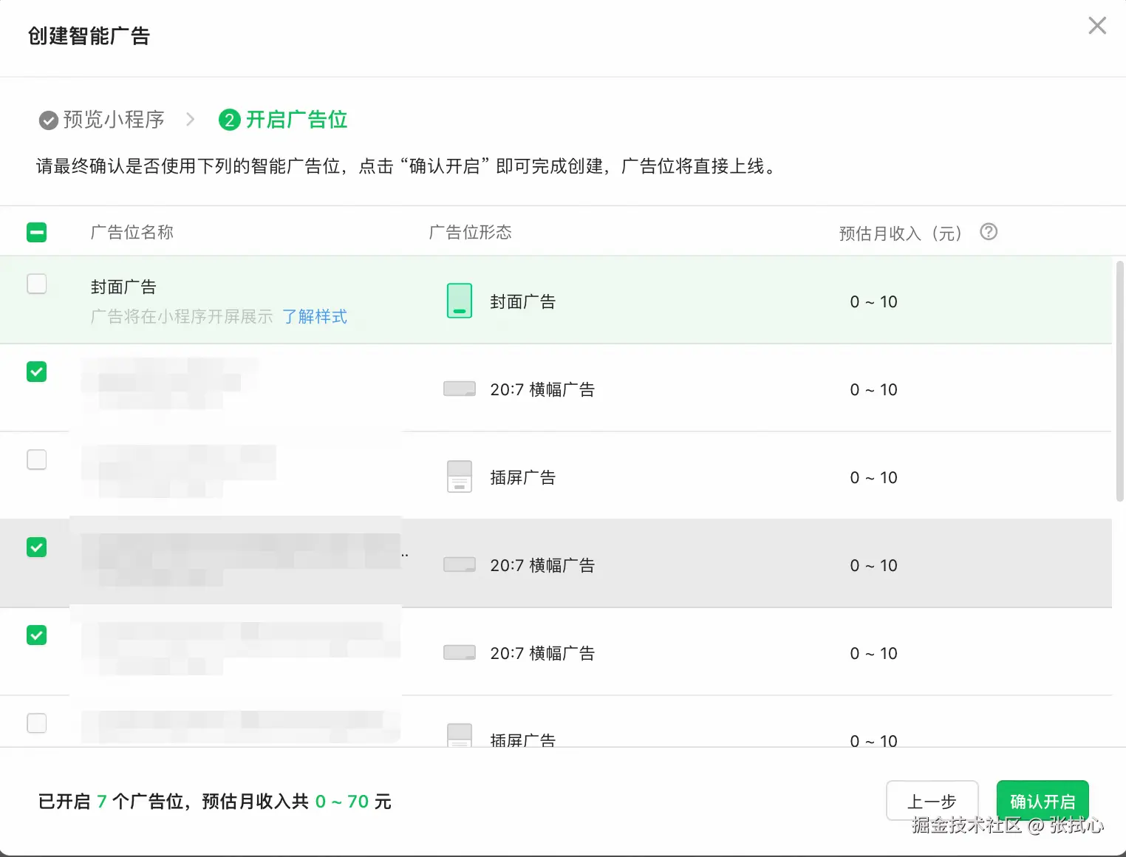Open the 了解样式 link
Screen dimensions: 1126x857
[315, 317]
